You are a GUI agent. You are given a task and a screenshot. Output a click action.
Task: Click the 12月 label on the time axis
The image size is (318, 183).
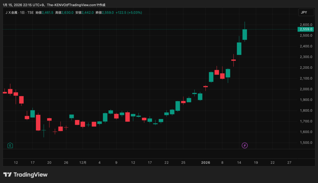83,163
